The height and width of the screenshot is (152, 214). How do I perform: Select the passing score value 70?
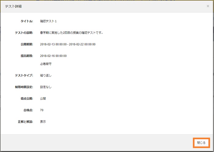coord(42,110)
